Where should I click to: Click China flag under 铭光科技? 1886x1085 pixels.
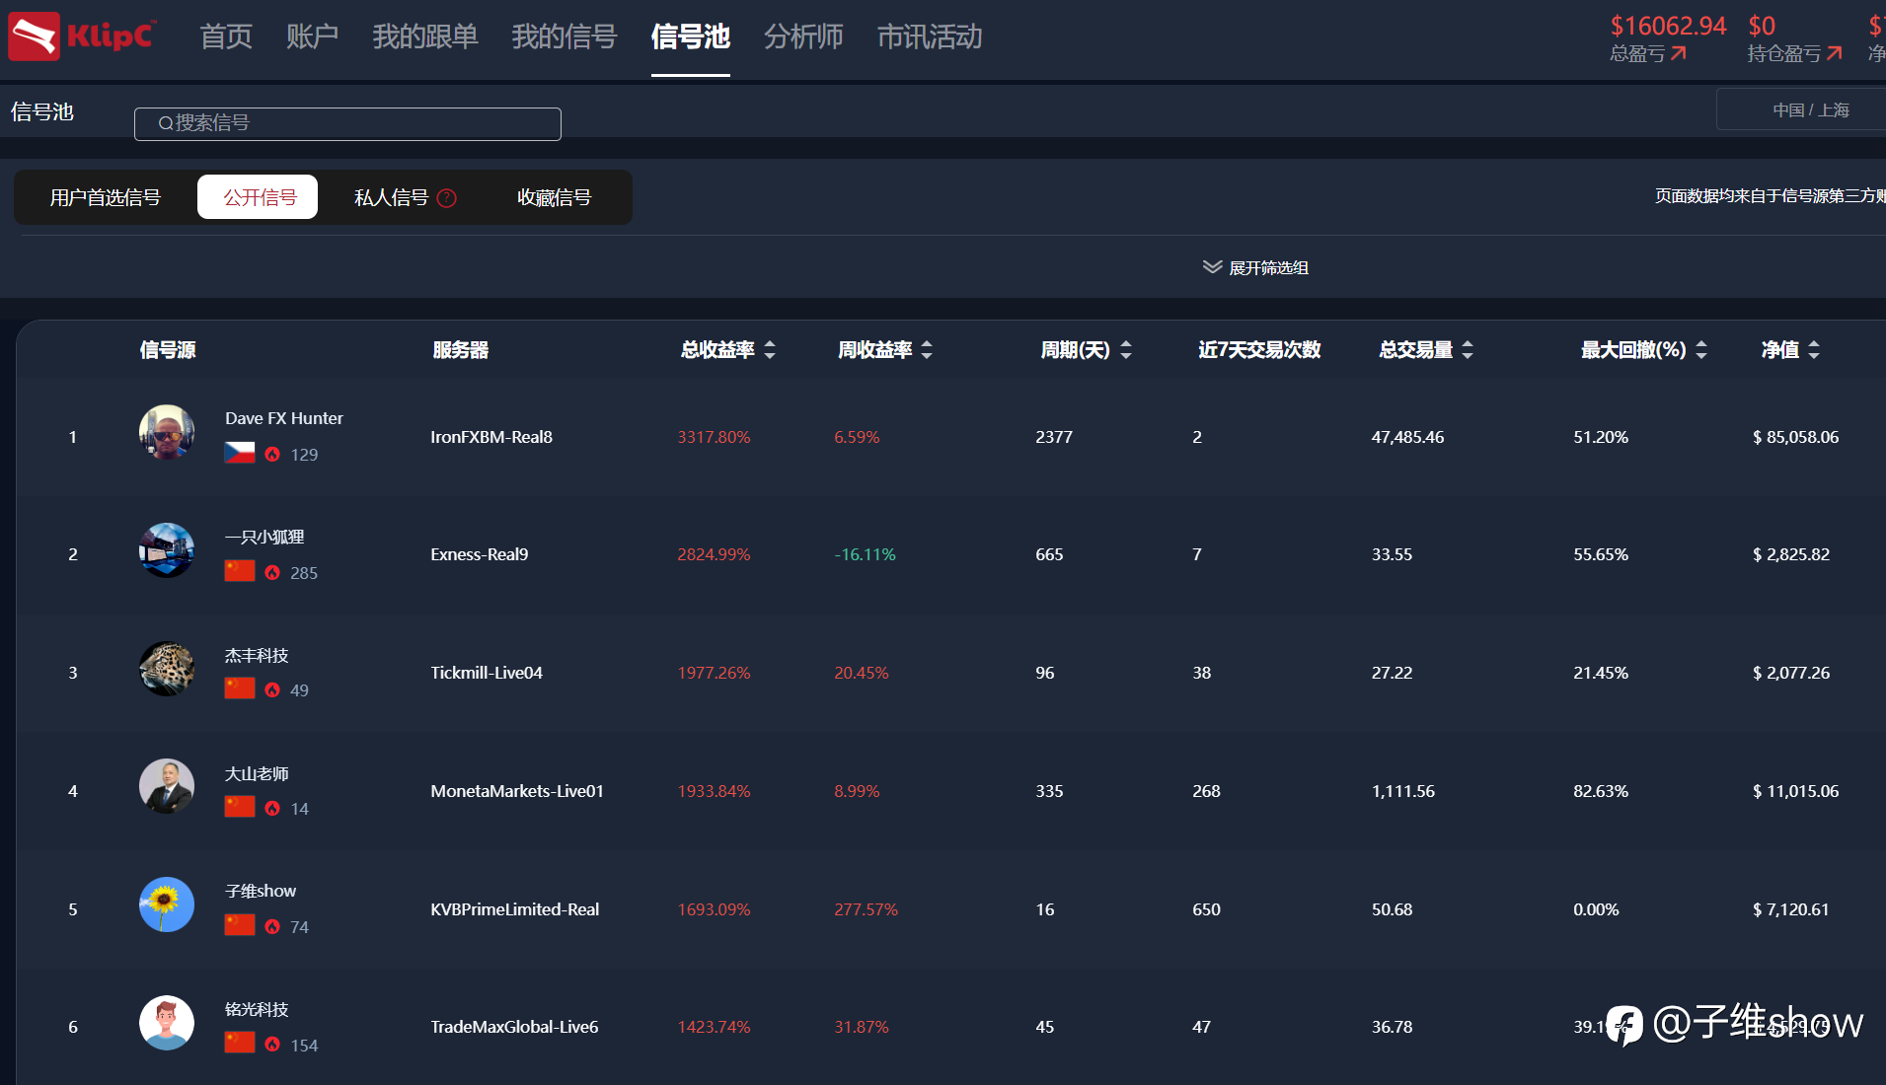pyautogui.click(x=240, y=1043)
